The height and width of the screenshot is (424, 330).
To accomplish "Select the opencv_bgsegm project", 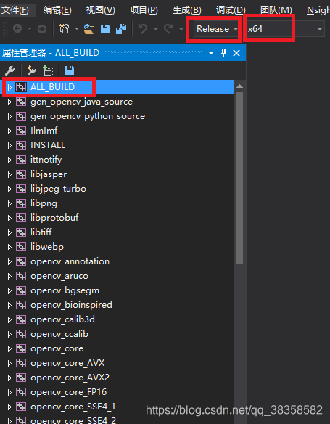I will tap(65, 290).
